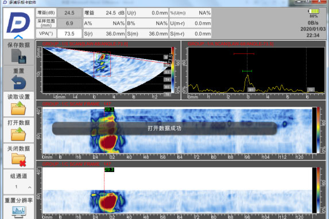Click the 29.3 cursor marker in upper C-scan

point(109,109)
